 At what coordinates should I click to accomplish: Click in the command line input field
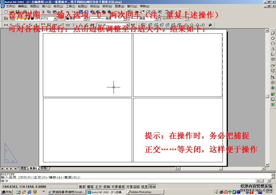131,181
